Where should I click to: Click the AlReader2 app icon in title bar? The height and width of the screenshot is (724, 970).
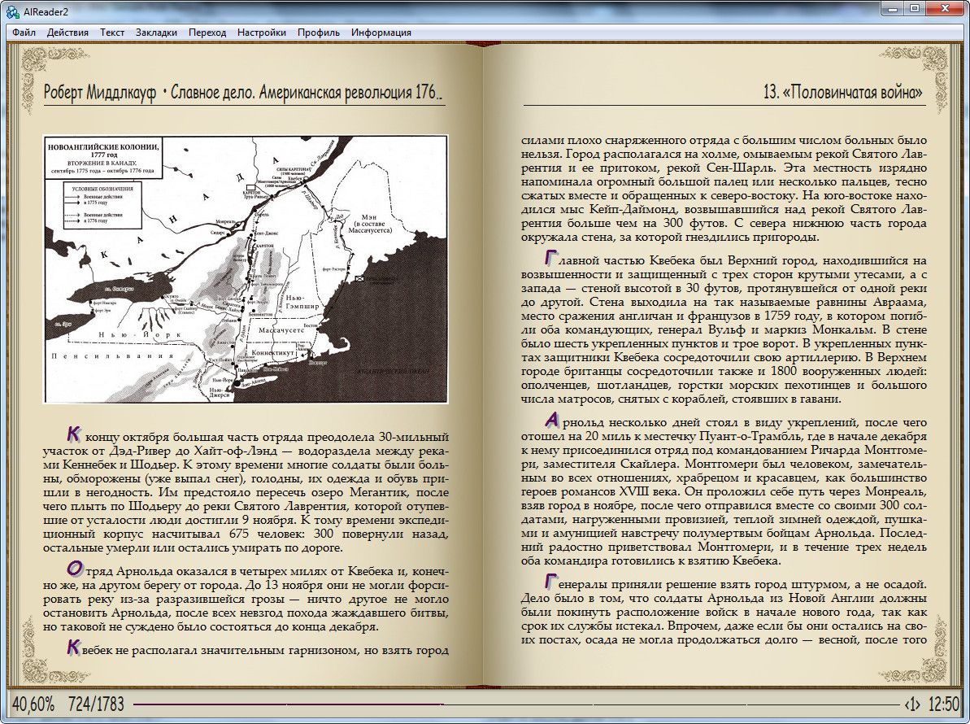8,9
